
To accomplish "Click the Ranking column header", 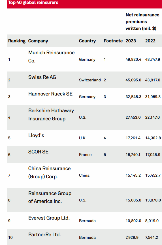I will click(x=17, y=41).
